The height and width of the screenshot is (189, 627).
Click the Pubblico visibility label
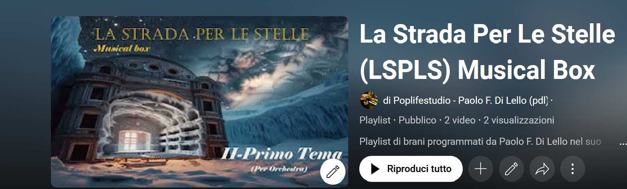(417, 120)
